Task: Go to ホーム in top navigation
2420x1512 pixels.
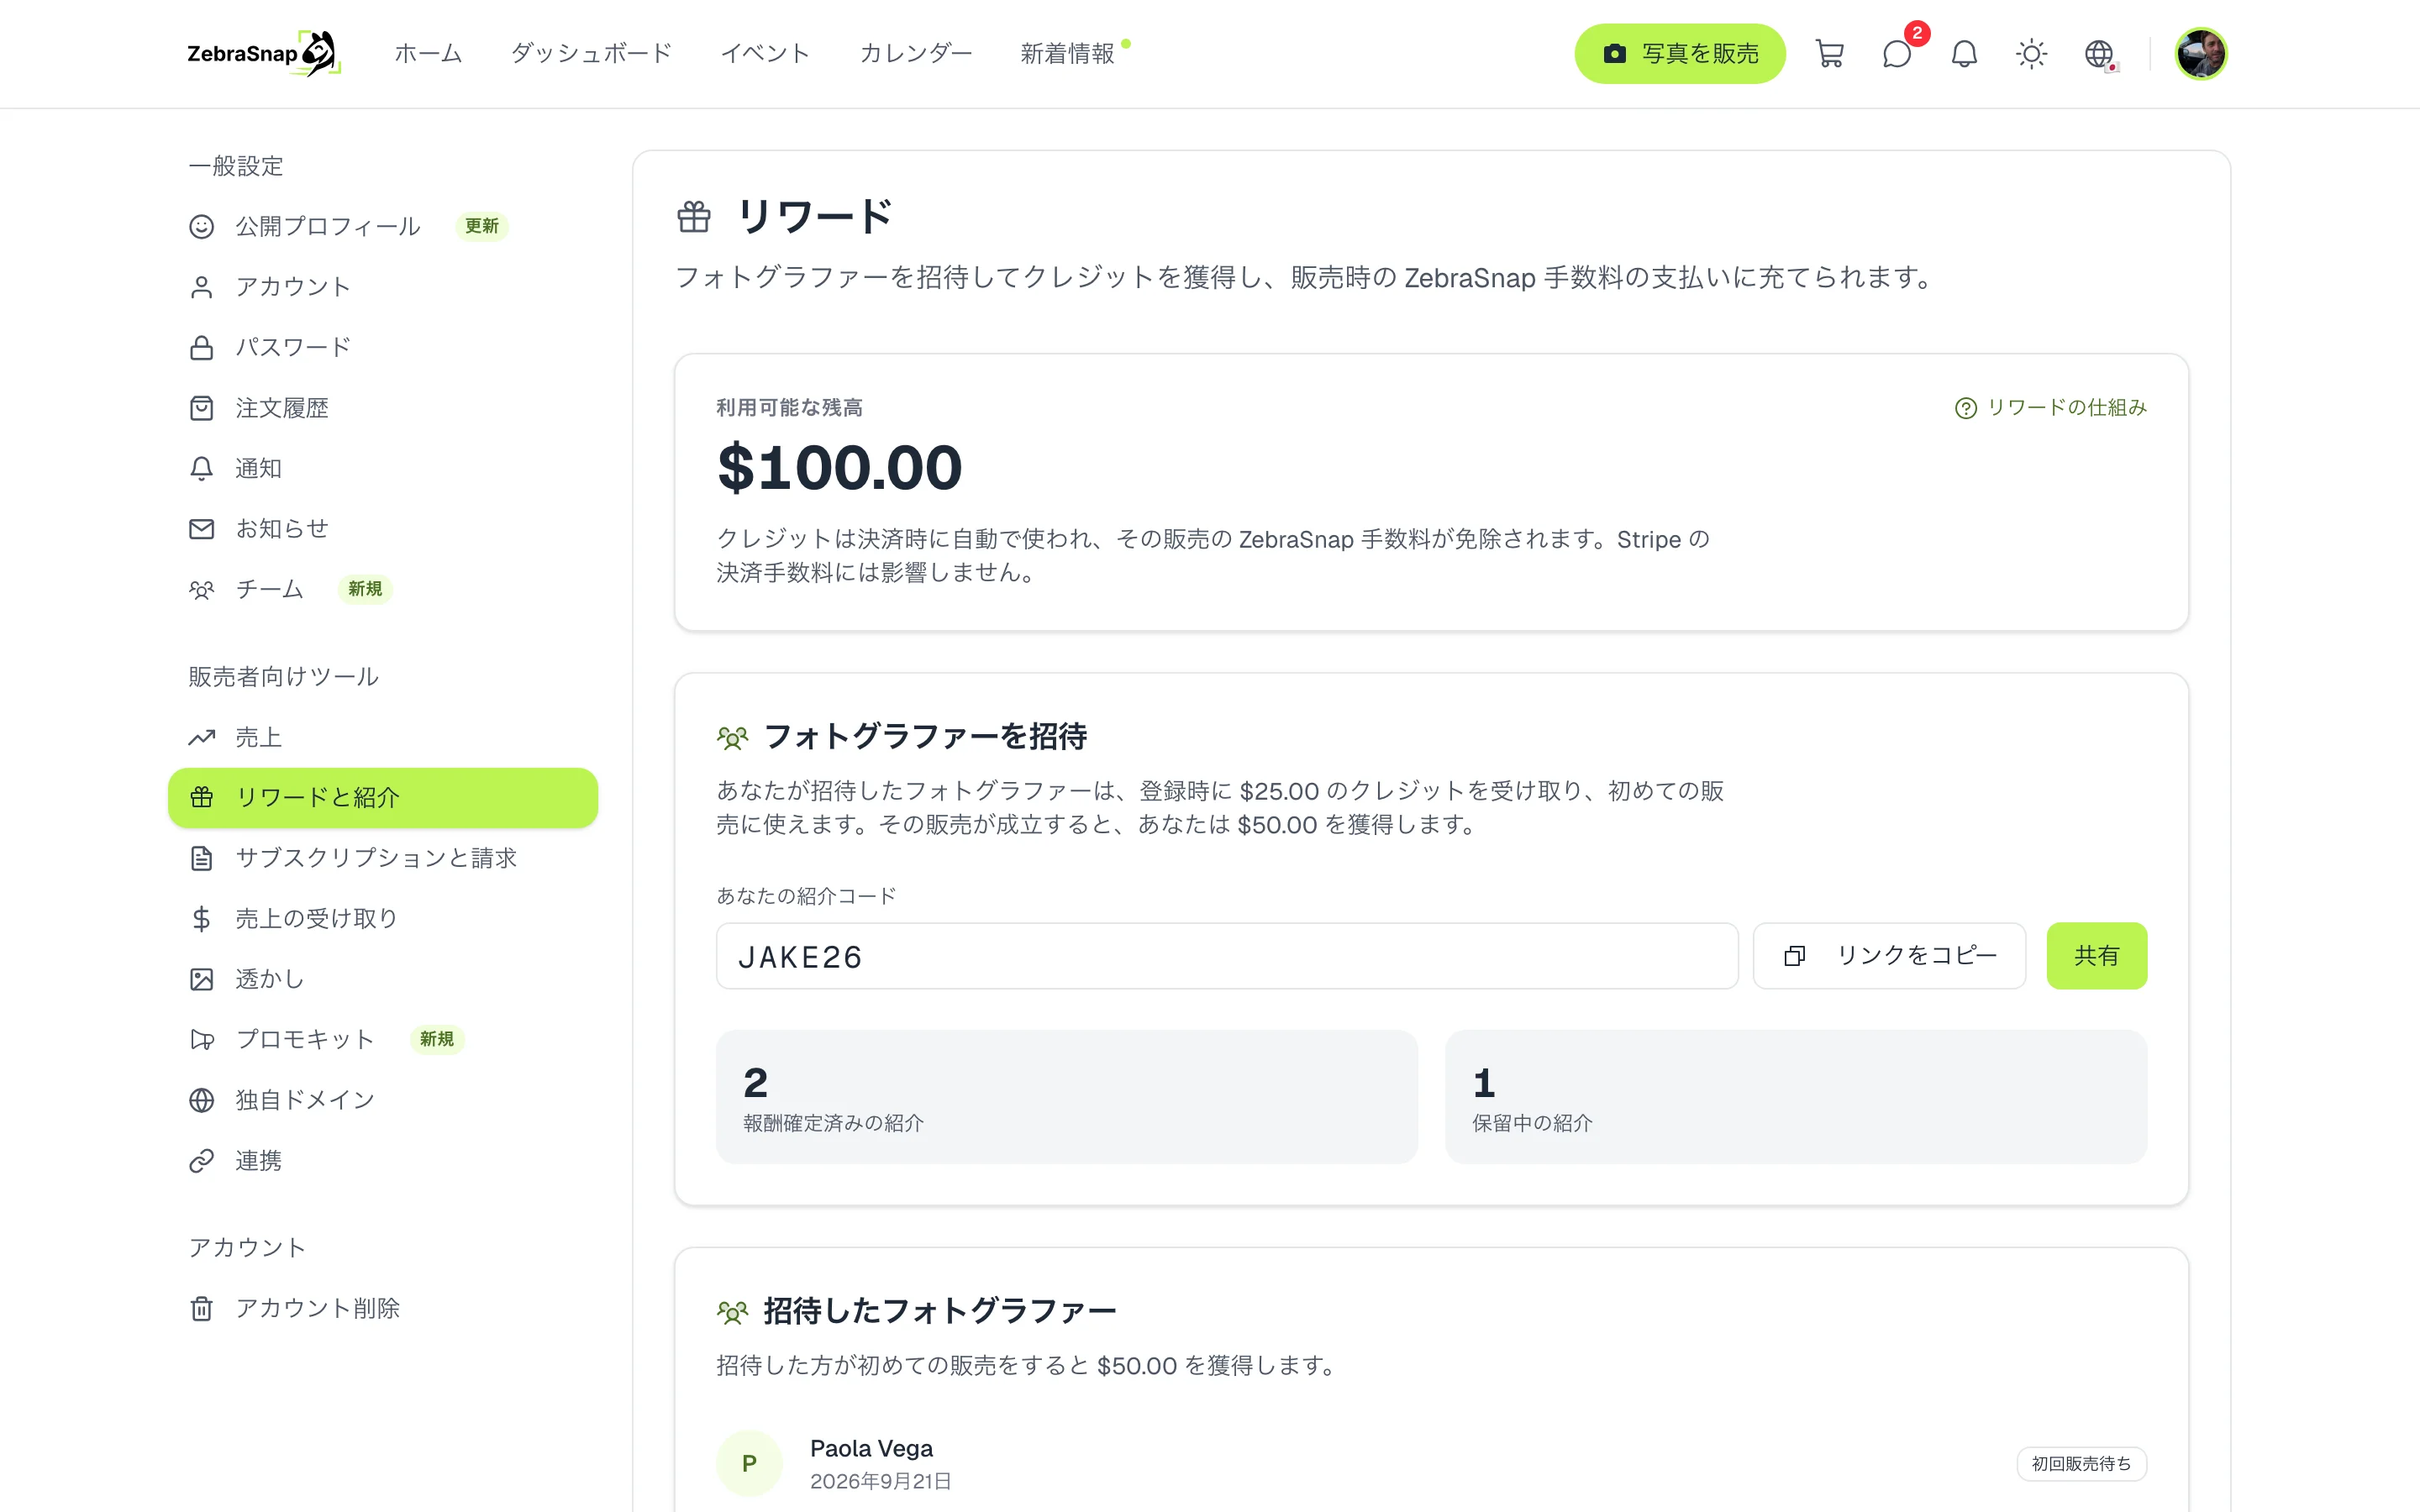Action: pyautogui.click(x=428, y=54)
